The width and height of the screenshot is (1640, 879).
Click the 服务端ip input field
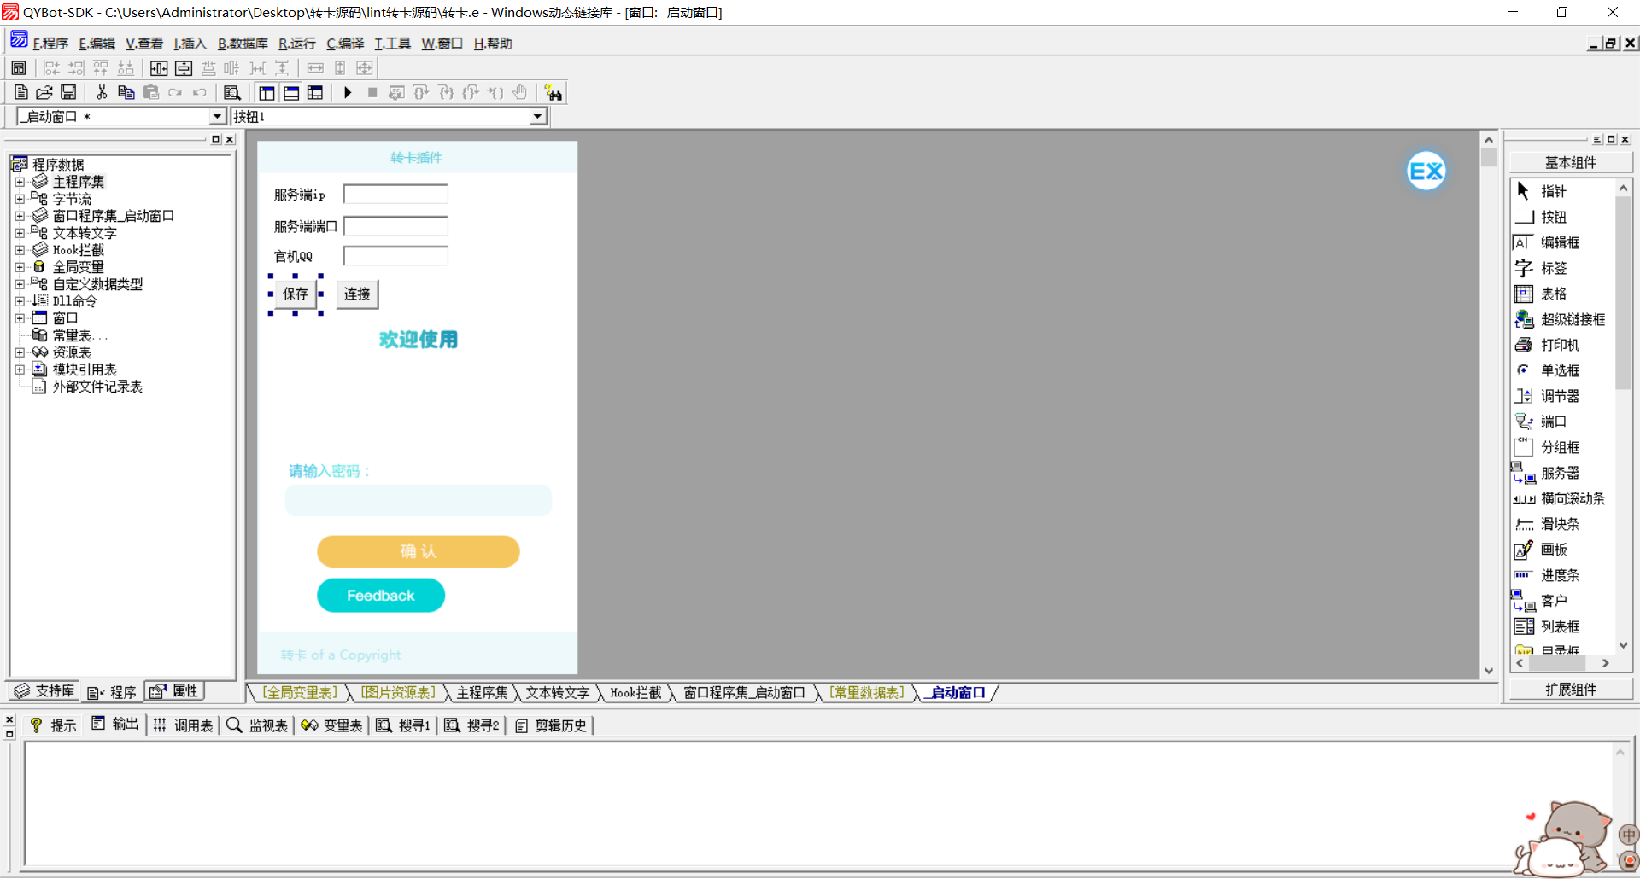395,195
